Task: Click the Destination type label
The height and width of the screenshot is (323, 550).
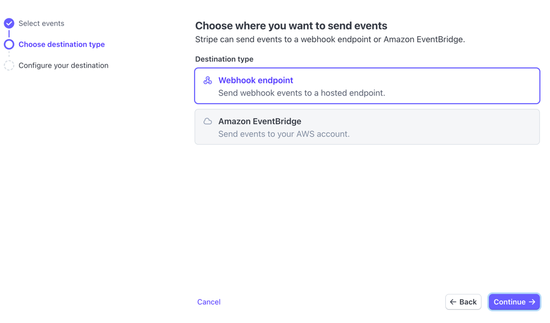Action: [x=224, y=59]
